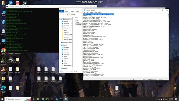This screenshot has width=179, height=101.
Task: Select LARAVEL_HATER folder in Explorer sidebar
Action: point(67,35)
